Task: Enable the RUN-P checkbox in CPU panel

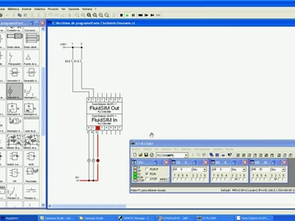Action: coord(147,169)
